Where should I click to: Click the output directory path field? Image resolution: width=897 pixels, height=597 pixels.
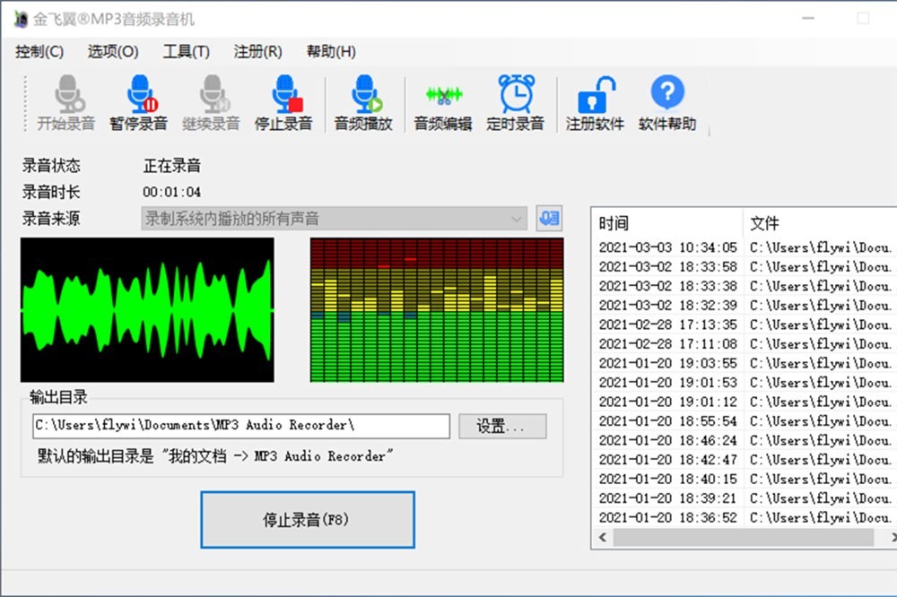(x=240, y=426)
